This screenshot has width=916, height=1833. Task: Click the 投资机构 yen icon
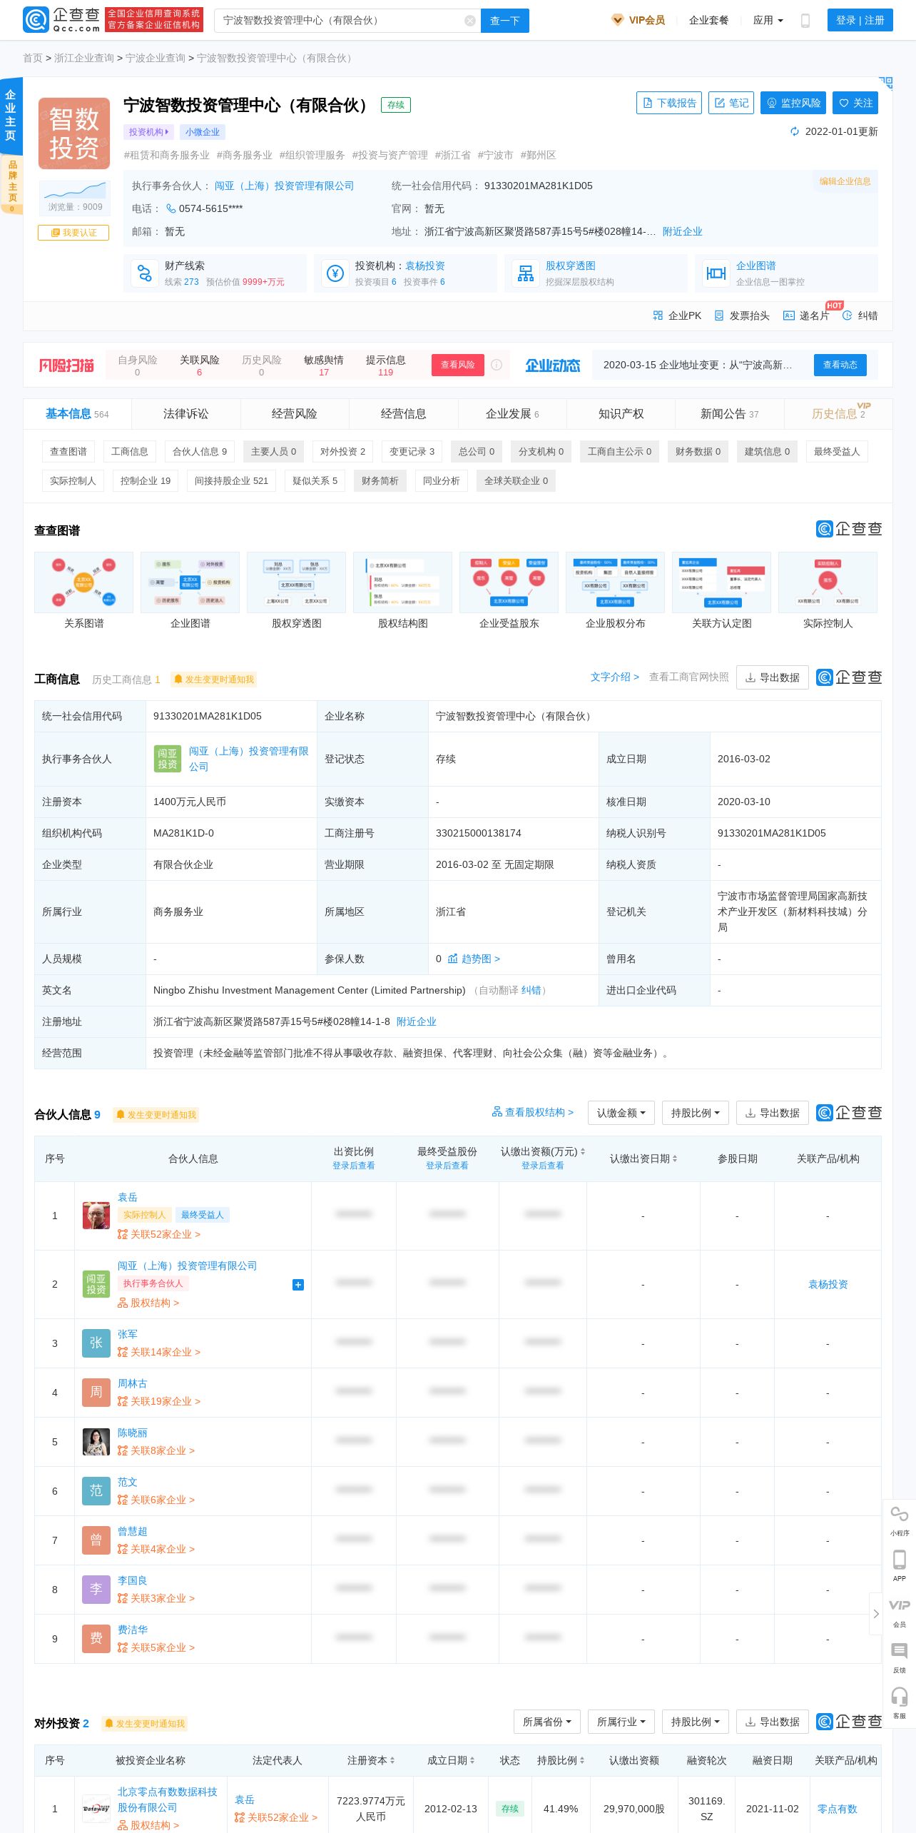click(x=335, y=273)
